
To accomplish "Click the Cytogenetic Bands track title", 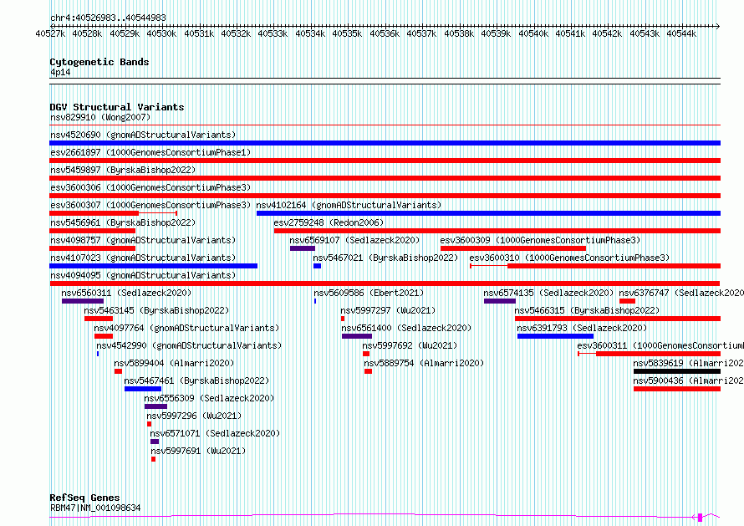I will coord(99,62).
